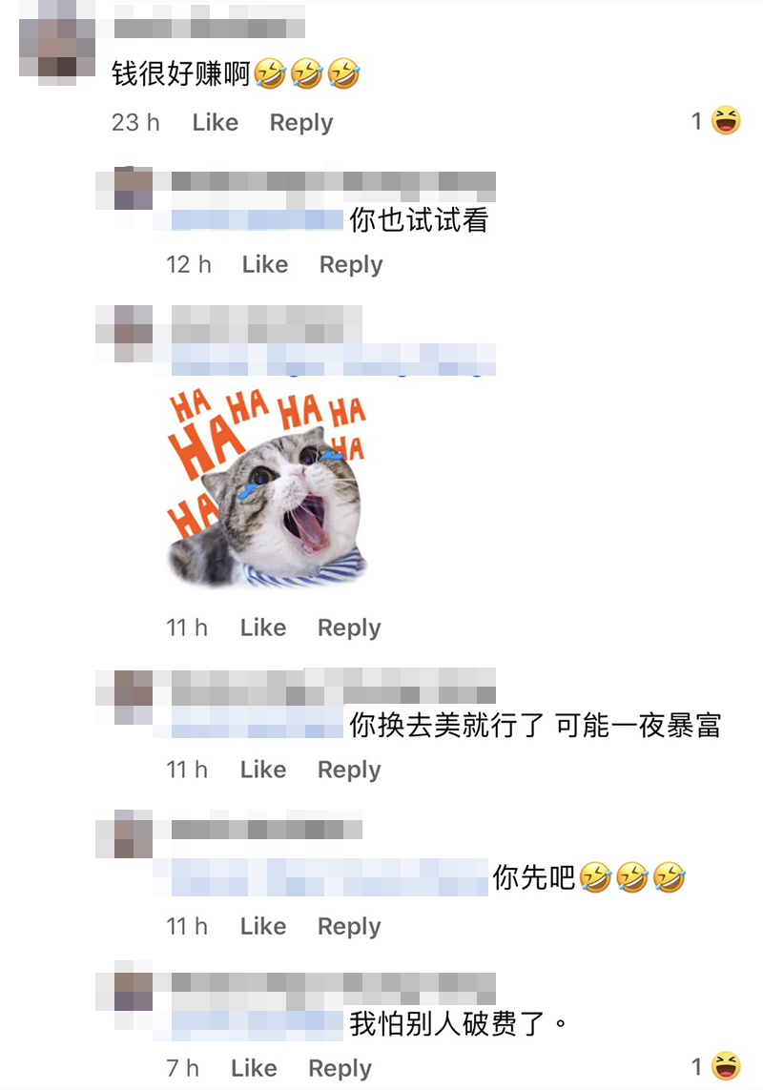Like the 可能一夜暴富 reply

[x=263, y=770]
